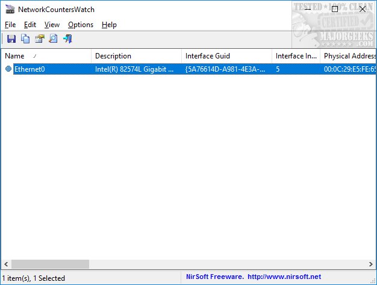Click the interface index value 5
The image size is (377, 285).
point(278,69)
